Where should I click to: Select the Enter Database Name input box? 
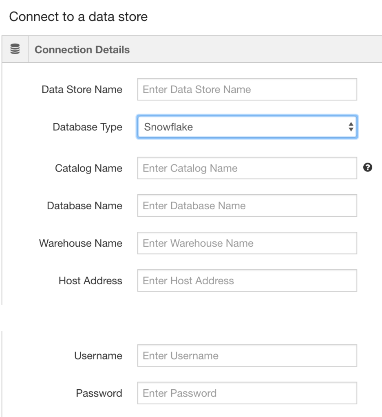(247, 206)
